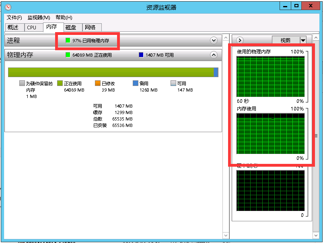Collapse the 物理内存 section chevron
This screenshot has width=323, height=243.
(x=214, y=55)
